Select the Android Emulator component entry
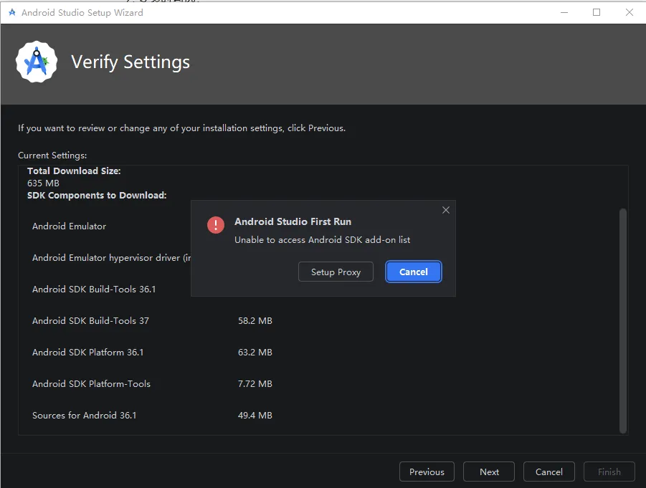Viewport: 646px width, 488px height. (x=70, y=226)
